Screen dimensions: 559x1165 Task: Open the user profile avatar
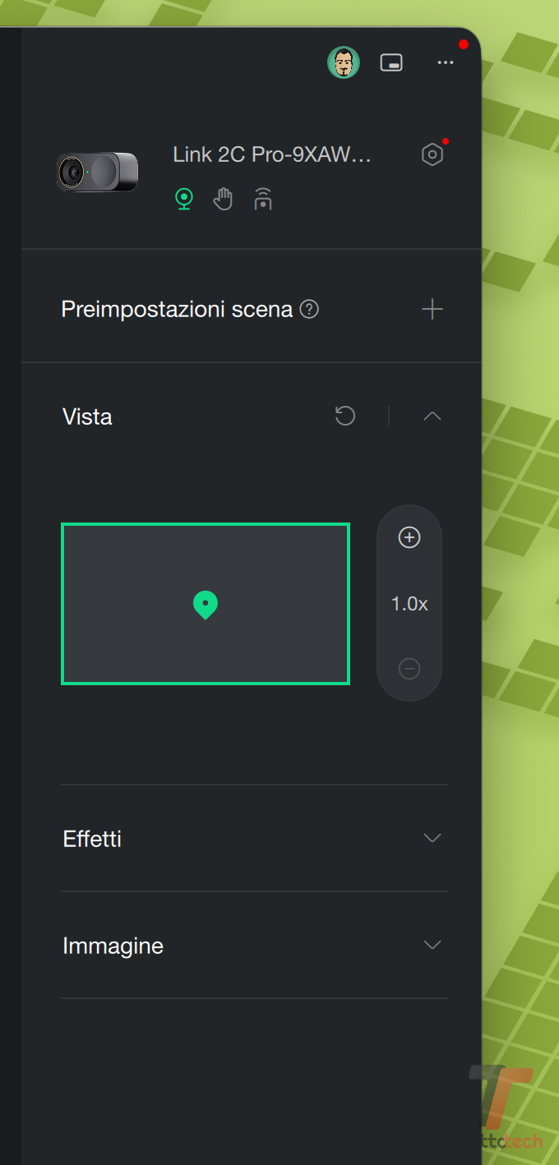point(344,62)
